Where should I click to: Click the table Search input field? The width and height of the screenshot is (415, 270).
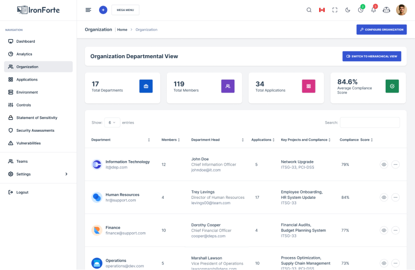(x=370, y=122)
